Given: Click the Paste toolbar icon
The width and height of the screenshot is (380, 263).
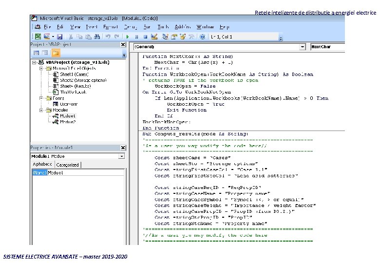Looking at the screenshot, I should [88, 37].
